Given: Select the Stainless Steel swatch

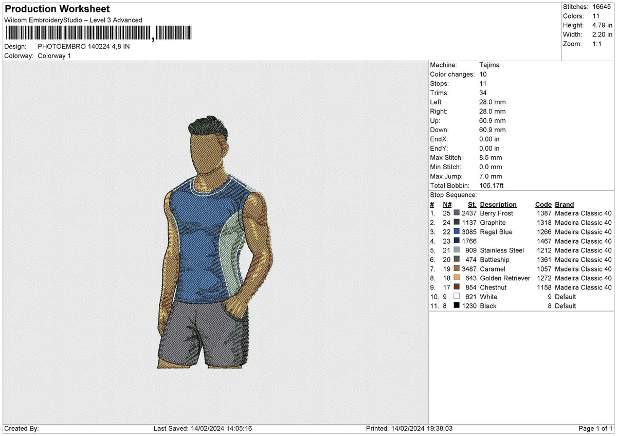Looking at the screenshot, I should pos(457,250).
